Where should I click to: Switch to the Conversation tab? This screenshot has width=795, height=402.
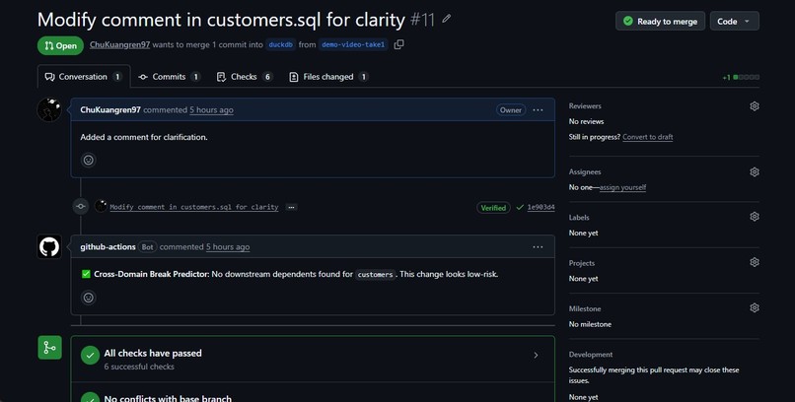pyautogui.click(x=84, y=77)
